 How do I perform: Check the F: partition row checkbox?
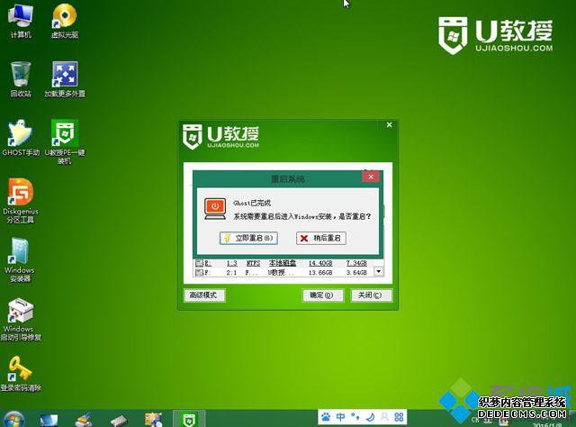[x=200, y=273]
